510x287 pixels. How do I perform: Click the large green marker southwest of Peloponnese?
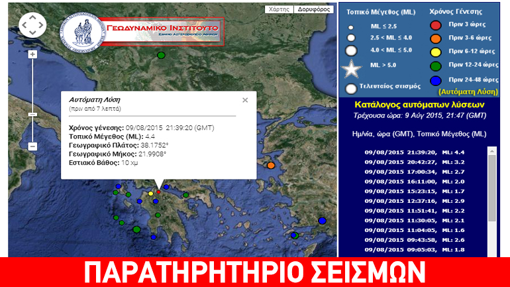[136, 229]
